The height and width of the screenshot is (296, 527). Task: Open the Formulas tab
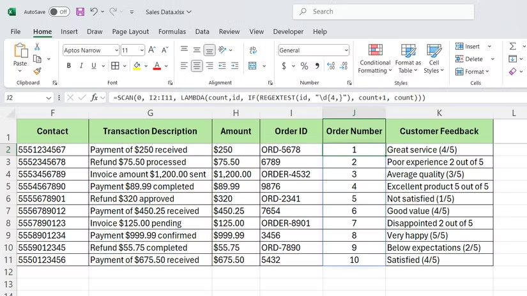point(172,31)
